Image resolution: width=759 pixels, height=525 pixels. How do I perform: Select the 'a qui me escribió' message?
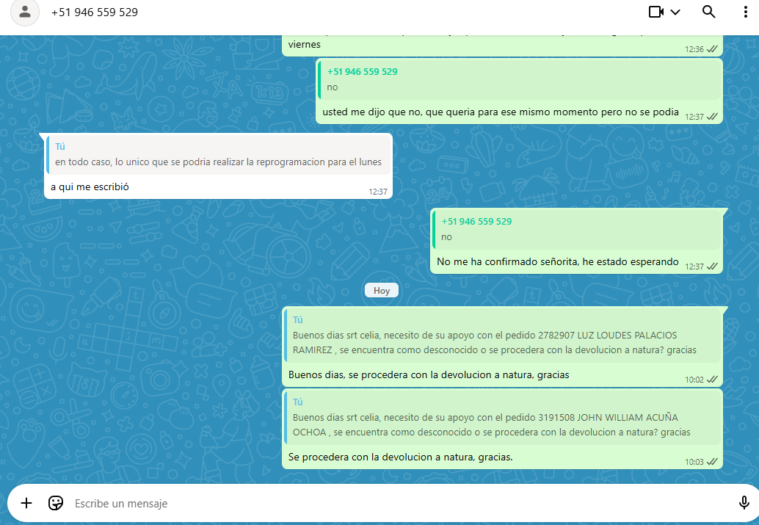click(x=90, y=187)
